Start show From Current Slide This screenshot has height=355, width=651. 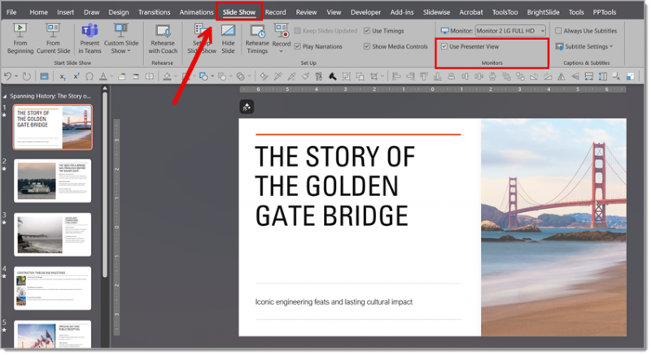point(53,38)
